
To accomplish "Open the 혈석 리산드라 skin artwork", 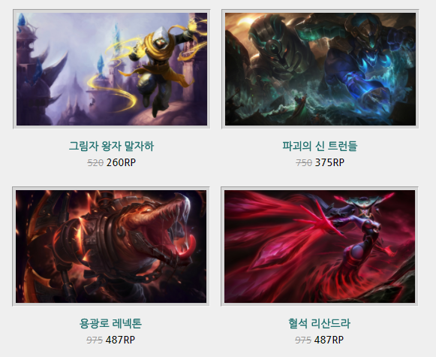I will [320, 247].
